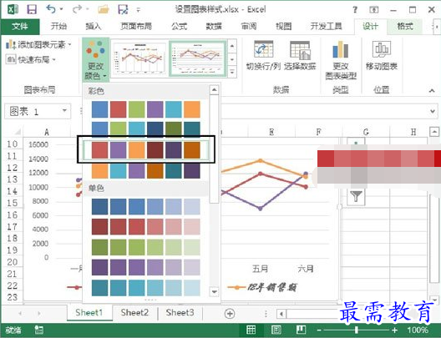Switch to Sheet2 tab
The width and height of the screenshot is (441, 338).
pos(134,312)
